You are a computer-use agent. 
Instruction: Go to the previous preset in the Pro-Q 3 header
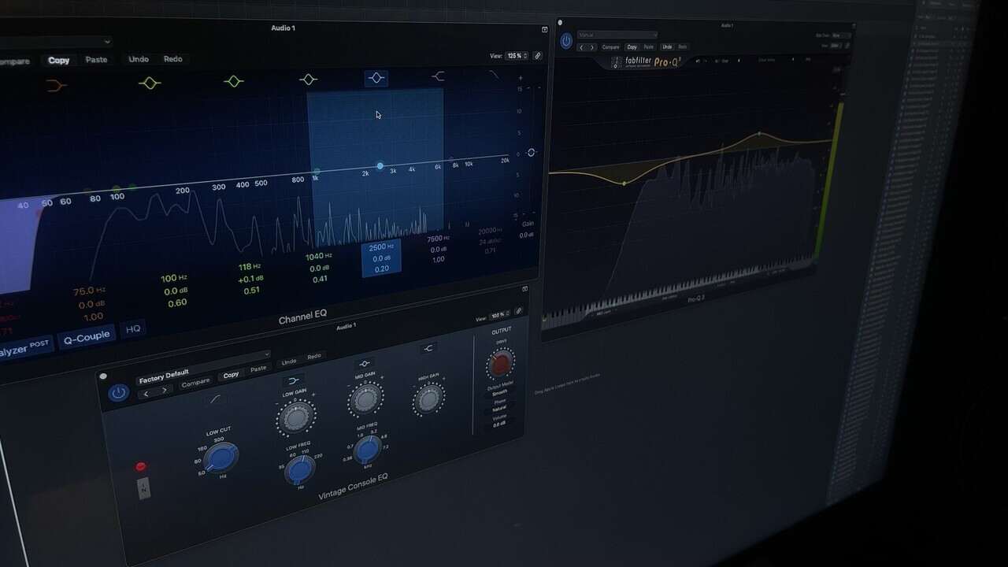[x=581, y=47]
